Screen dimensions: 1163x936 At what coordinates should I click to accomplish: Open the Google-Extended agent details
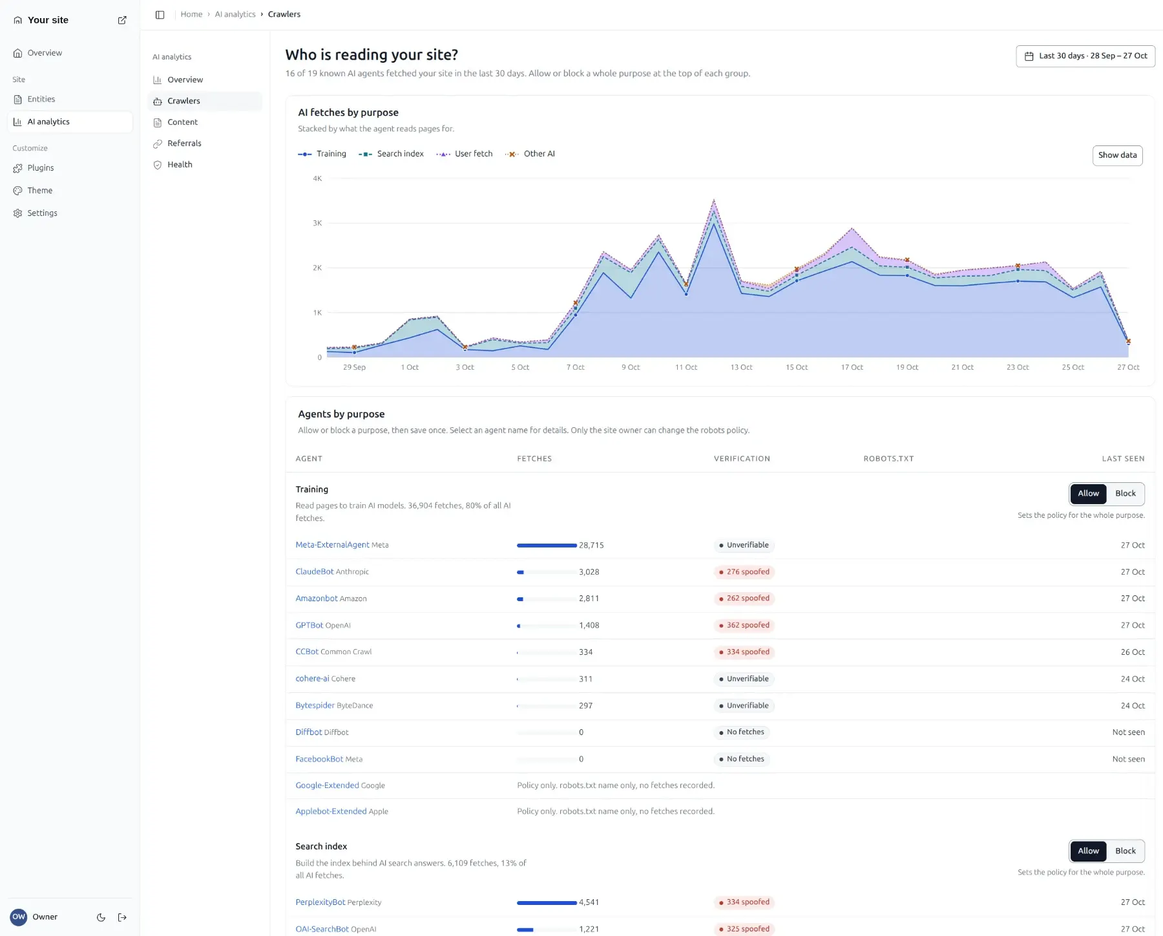click(327, 785)
